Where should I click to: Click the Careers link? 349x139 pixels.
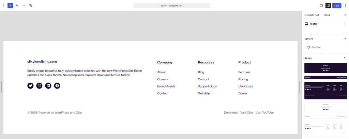point(163,79)
